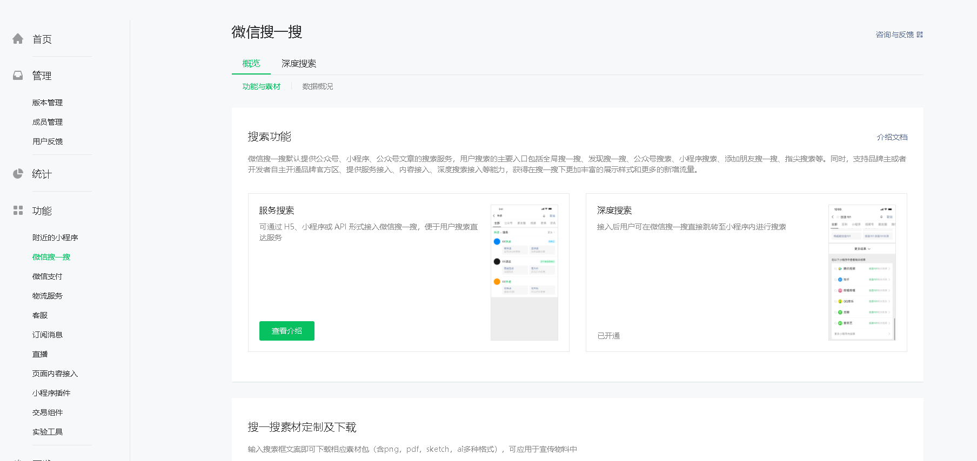Click green 查看介绍 button
977x461 pixels.
287,331
